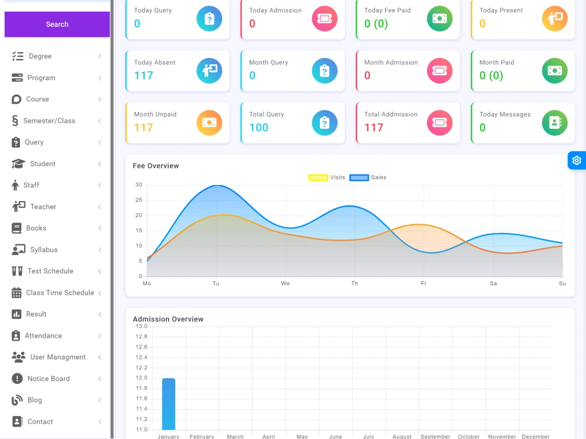Expand the Student menu chevron
The width and height of the screenshot is (586, 439).
tap(100, 164)
